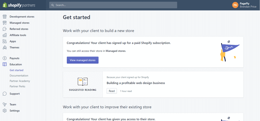Open Partner Academy submenu item

pos(20,81)
